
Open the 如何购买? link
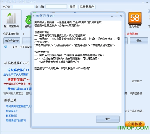12,111
